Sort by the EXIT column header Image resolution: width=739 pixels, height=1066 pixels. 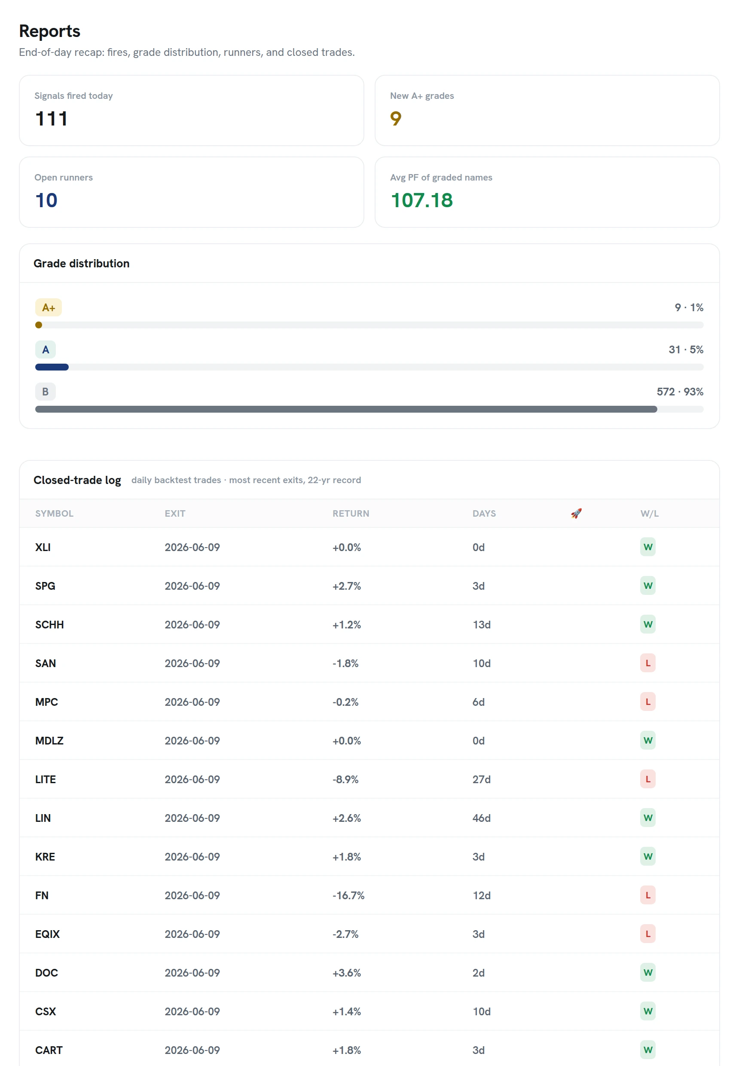[x=174, y=513]
